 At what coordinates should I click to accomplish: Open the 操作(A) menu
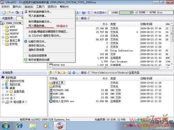point(17,7)
